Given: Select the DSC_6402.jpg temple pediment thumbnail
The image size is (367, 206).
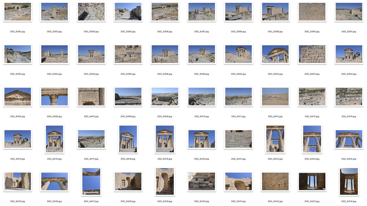Looking at the screenshot, I should (x=275, y=54).
